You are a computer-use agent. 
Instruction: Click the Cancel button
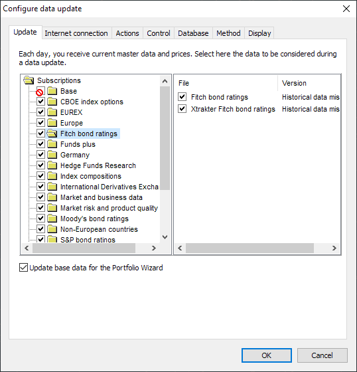point(322,355)
